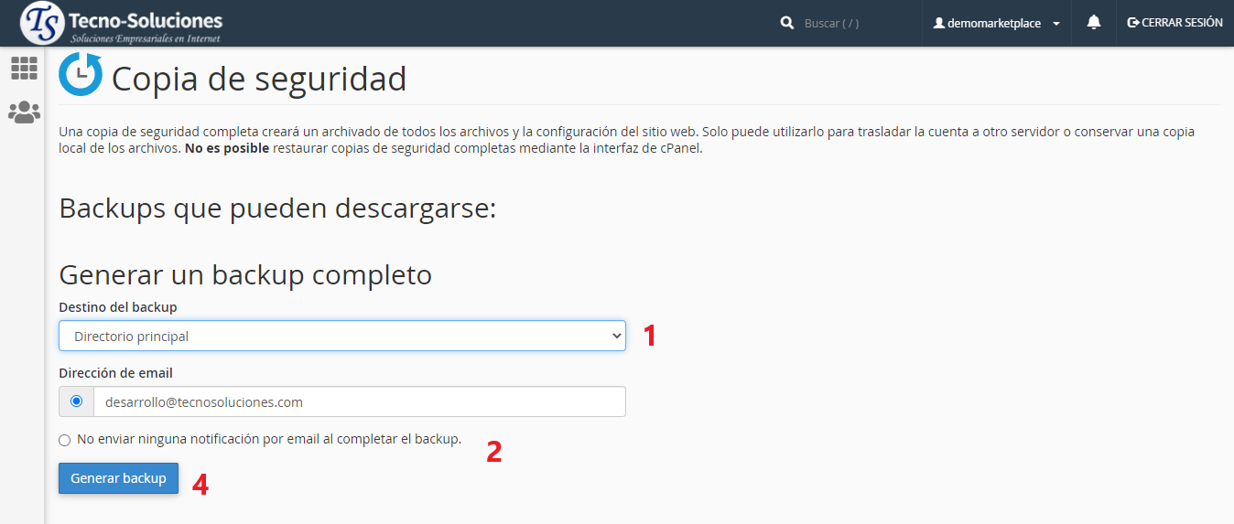Click the CERRAR SESIÓN text
The width and height of the screenshot is (1234, 524).
[1181, 23]
